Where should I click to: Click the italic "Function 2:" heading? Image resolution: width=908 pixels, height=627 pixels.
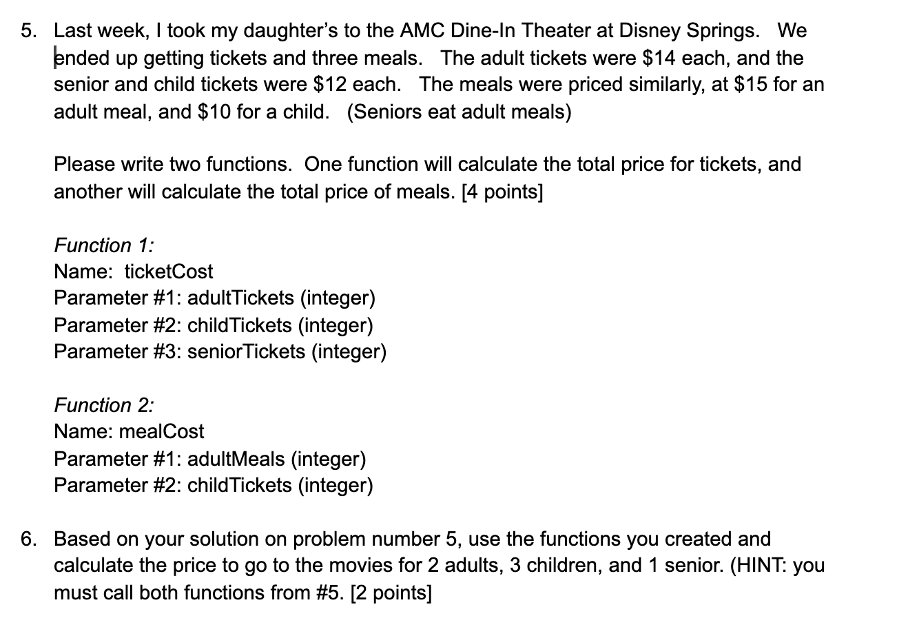(104, 405)
